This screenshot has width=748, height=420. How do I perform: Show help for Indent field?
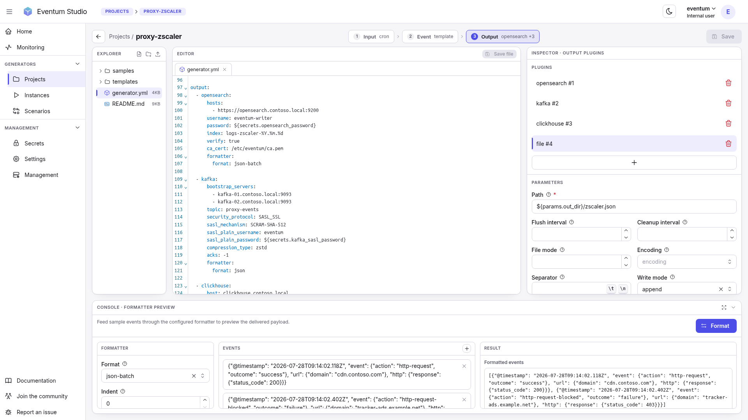pos(123,391)
